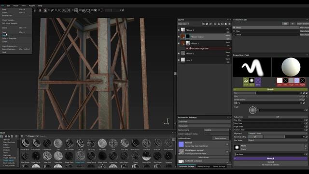Open the View menu
Image resolution: width=309 pixels, height=174 pixels.
click(24, 6)
